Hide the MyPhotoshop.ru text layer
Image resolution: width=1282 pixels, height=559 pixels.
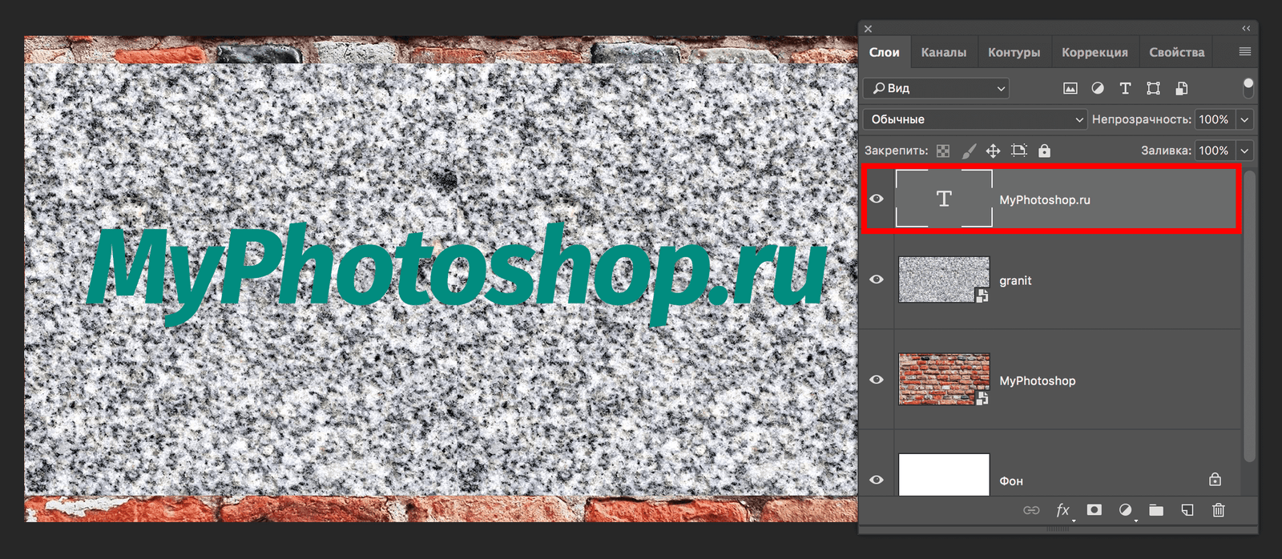[x=877, y=199]
